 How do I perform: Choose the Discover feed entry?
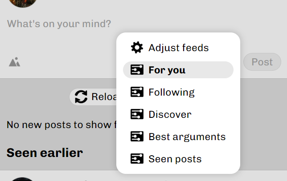coord(170,114)
